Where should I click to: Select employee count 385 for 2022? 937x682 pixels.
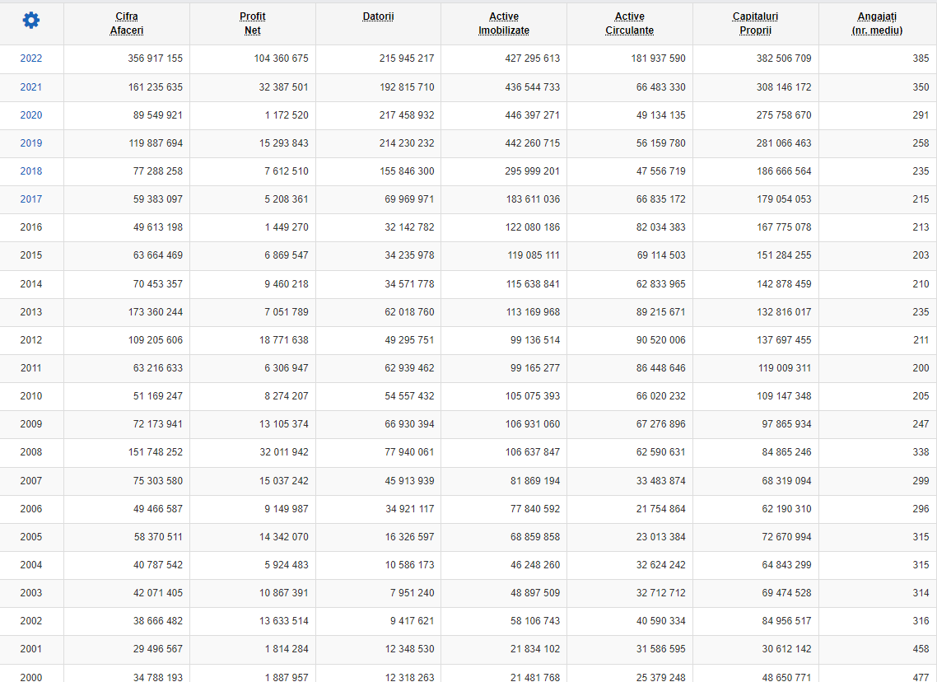tap(921, 58)
